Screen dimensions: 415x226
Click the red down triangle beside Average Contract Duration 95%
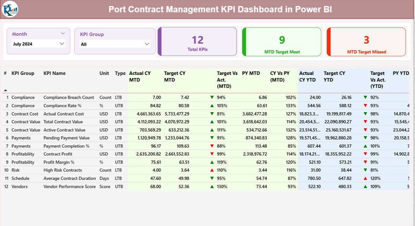click(x=212, y=178)
